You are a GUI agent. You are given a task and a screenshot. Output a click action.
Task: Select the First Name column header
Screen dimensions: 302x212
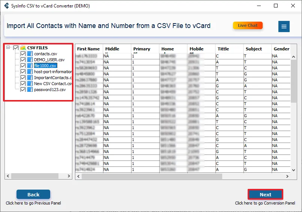[89, 49]
